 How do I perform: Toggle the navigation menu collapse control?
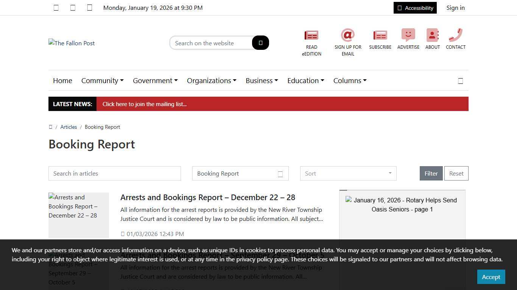[460, 80]
